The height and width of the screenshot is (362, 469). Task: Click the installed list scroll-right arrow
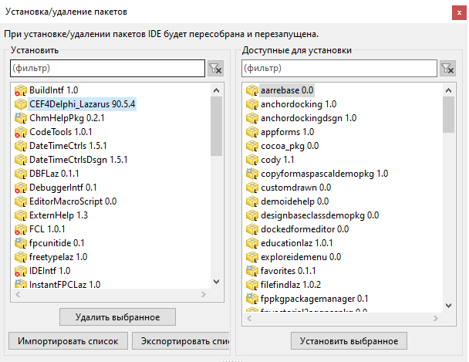[x=204, y=295]
